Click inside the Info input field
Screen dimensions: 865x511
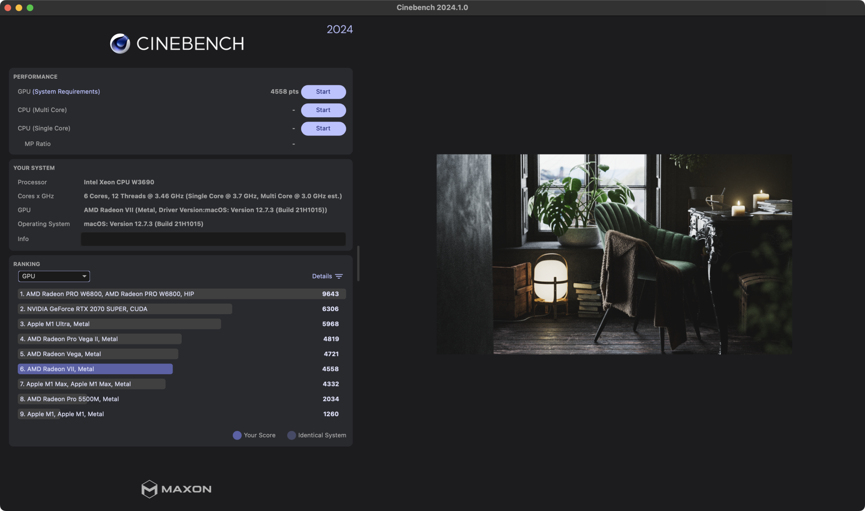click(x=213, y=239)
